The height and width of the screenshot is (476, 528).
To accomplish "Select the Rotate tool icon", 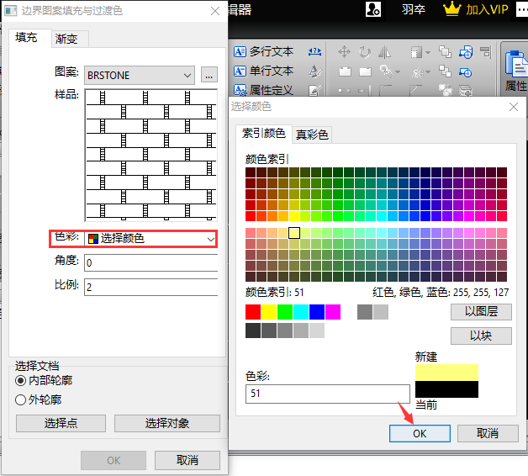I will 365,52.
